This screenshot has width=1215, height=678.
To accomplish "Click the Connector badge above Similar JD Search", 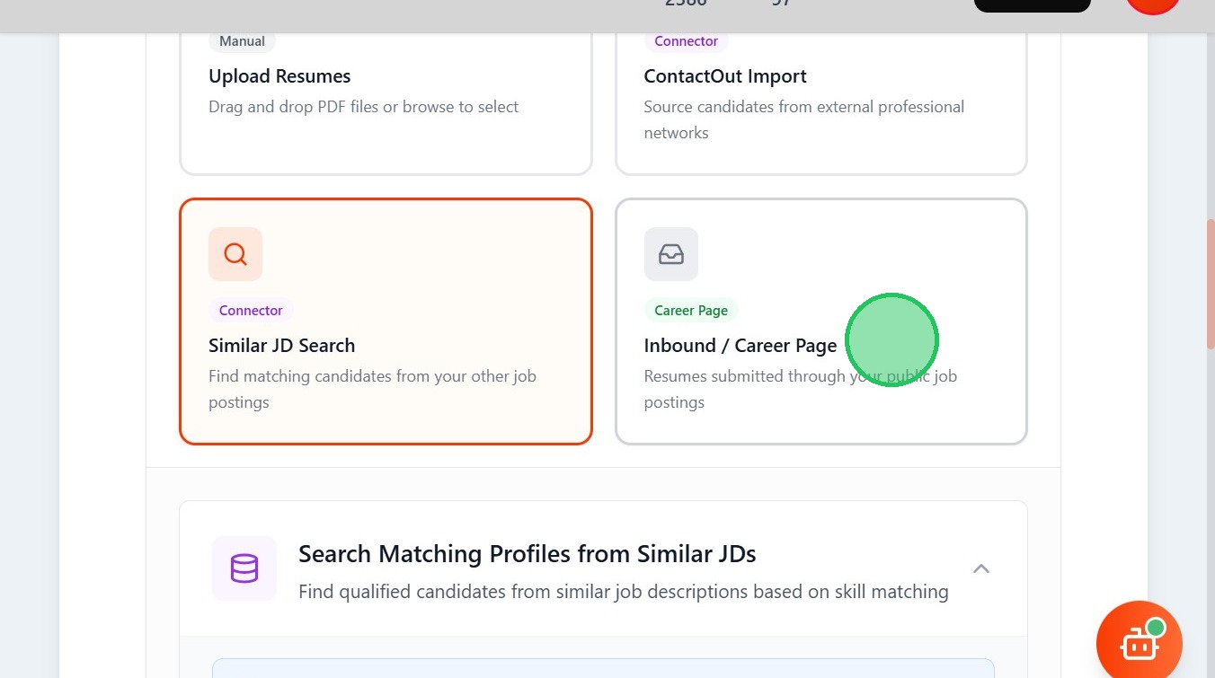I will pos(251,311).
